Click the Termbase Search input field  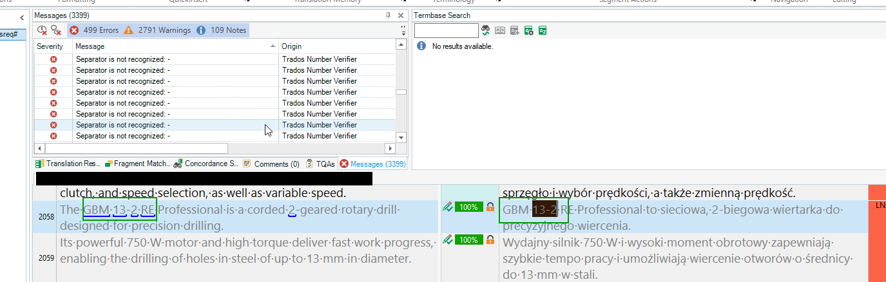(446, 30)
